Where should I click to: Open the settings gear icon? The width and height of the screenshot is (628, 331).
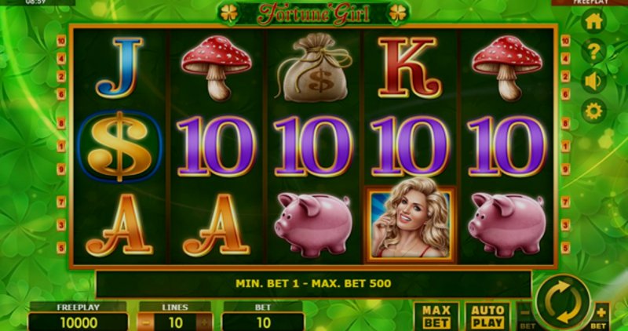coord(593,111)
